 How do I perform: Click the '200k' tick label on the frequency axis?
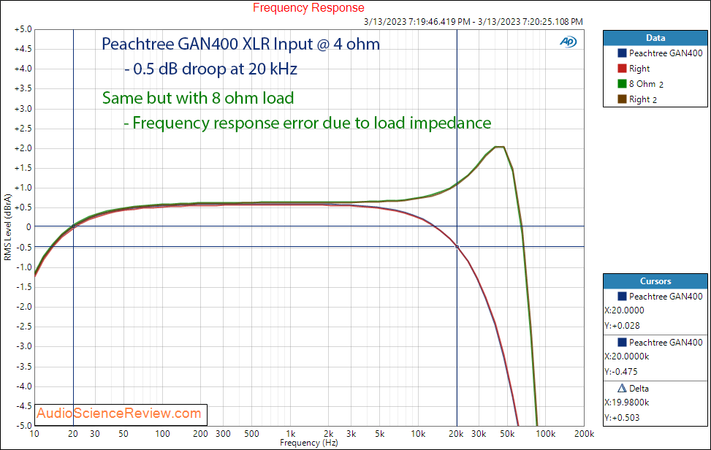click(584, 434)
